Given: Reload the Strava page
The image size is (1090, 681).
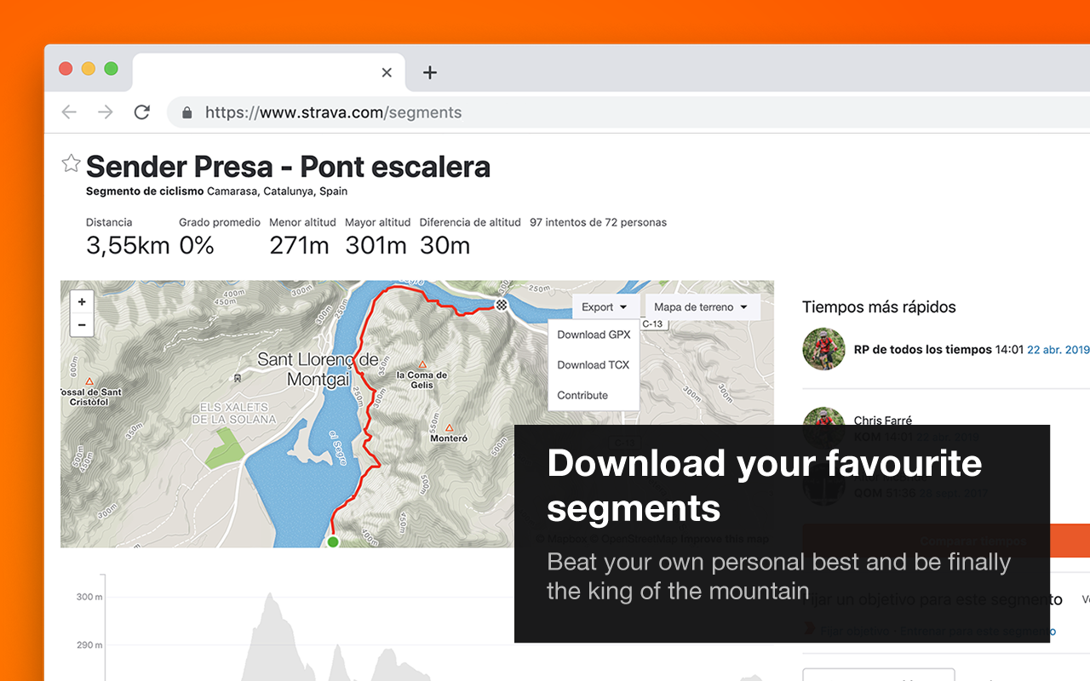Looking at the screenshot, I should [142, 112].
